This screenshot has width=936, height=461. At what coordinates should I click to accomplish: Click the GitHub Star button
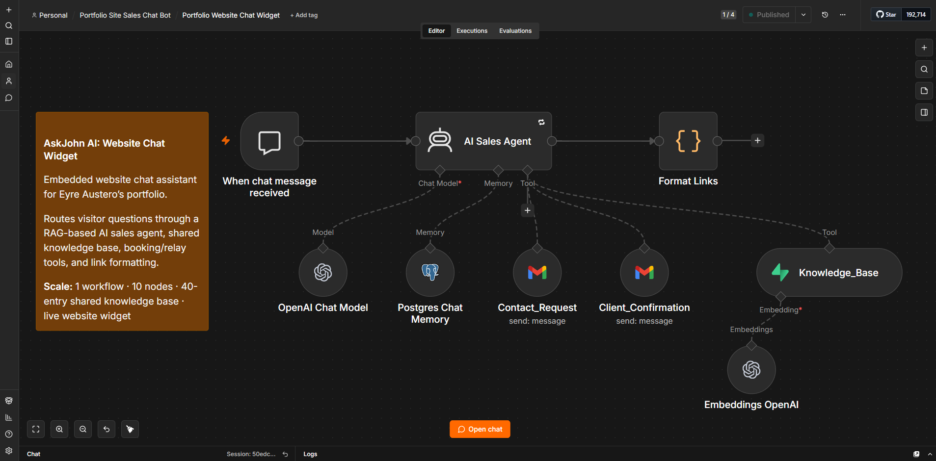(886, 15)
